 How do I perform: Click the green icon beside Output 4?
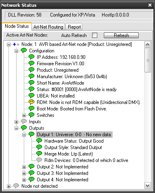click(x=31, y=180)
